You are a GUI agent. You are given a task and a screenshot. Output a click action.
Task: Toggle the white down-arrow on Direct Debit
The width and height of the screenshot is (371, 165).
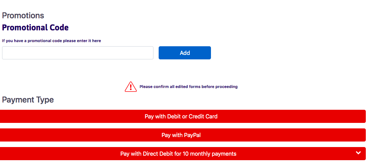tap(358, 153)
